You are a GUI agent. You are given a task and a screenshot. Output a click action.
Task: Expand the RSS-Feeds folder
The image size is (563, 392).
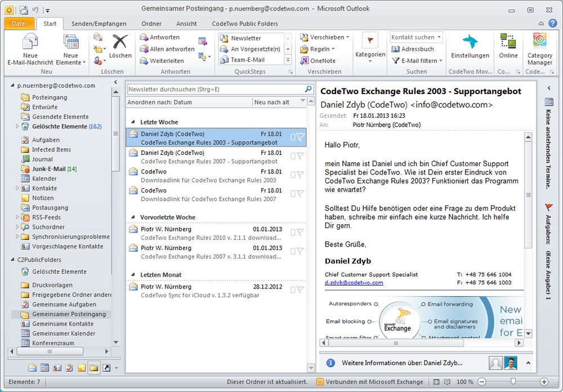(17, 217)
